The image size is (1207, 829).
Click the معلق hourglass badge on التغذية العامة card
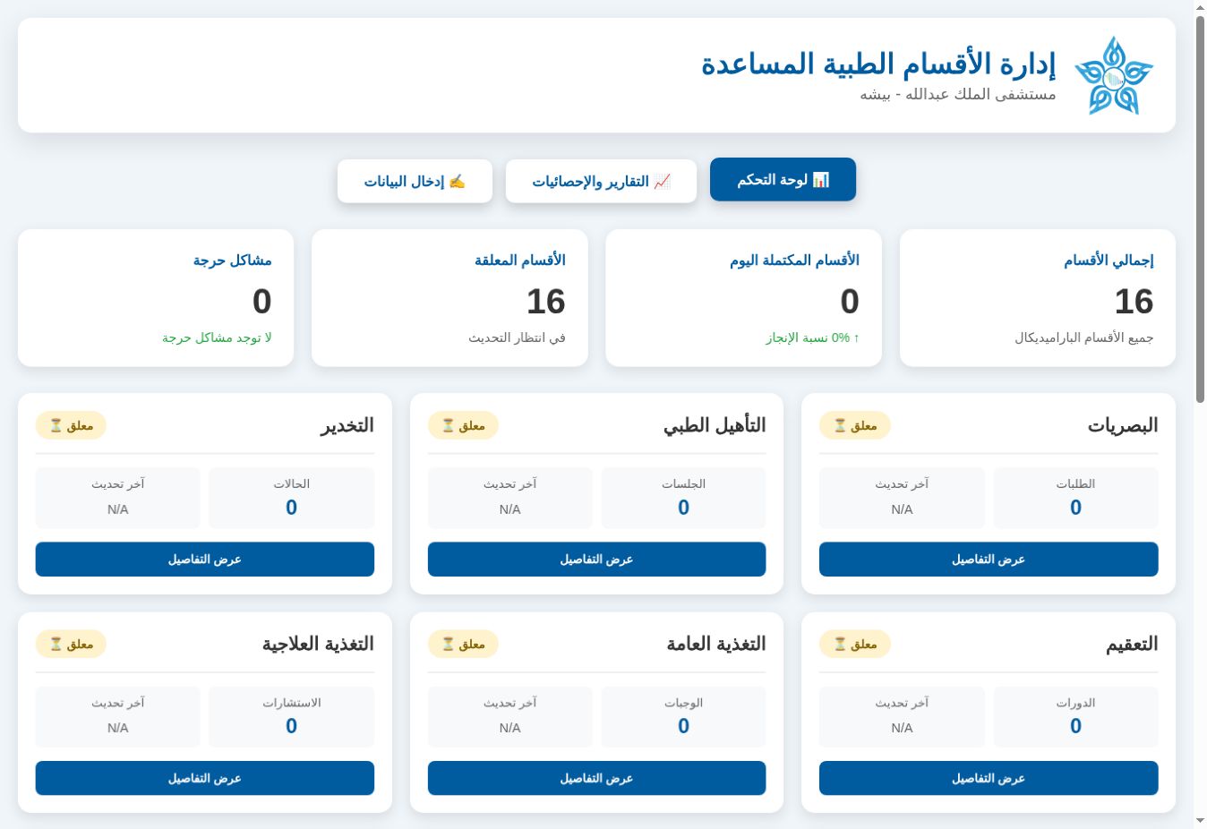tap(463, 644)
